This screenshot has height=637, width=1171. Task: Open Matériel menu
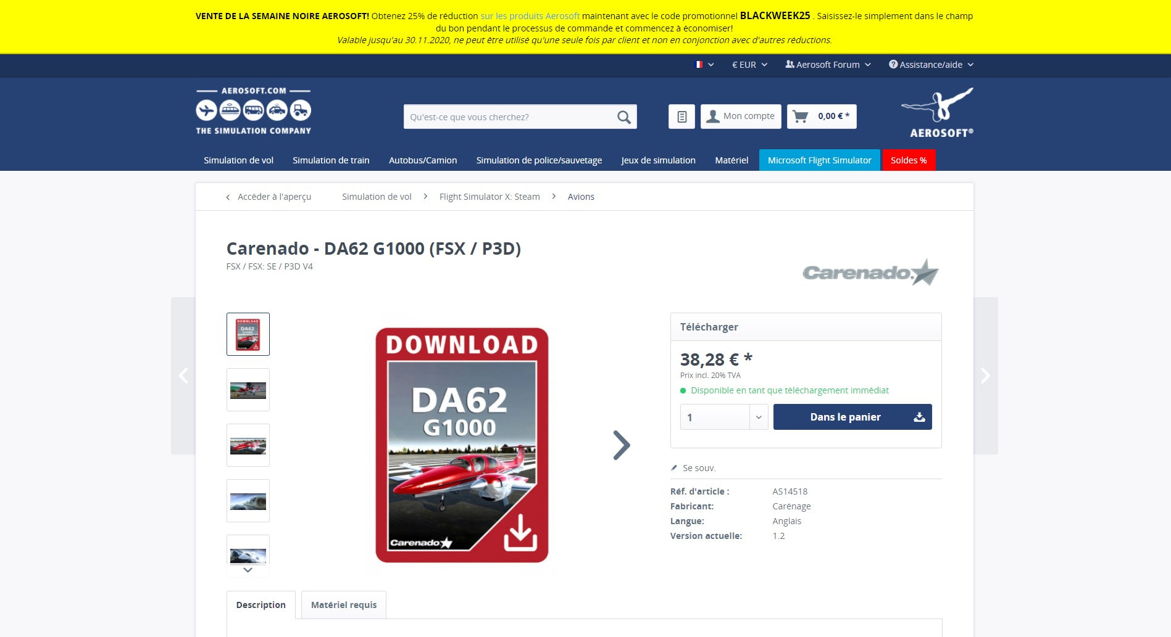[731, 160]
